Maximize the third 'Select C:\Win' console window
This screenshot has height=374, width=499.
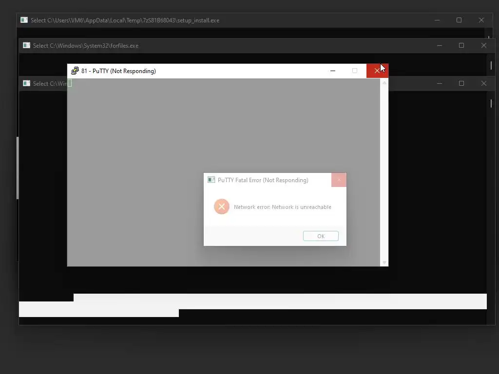click(461, 83)
